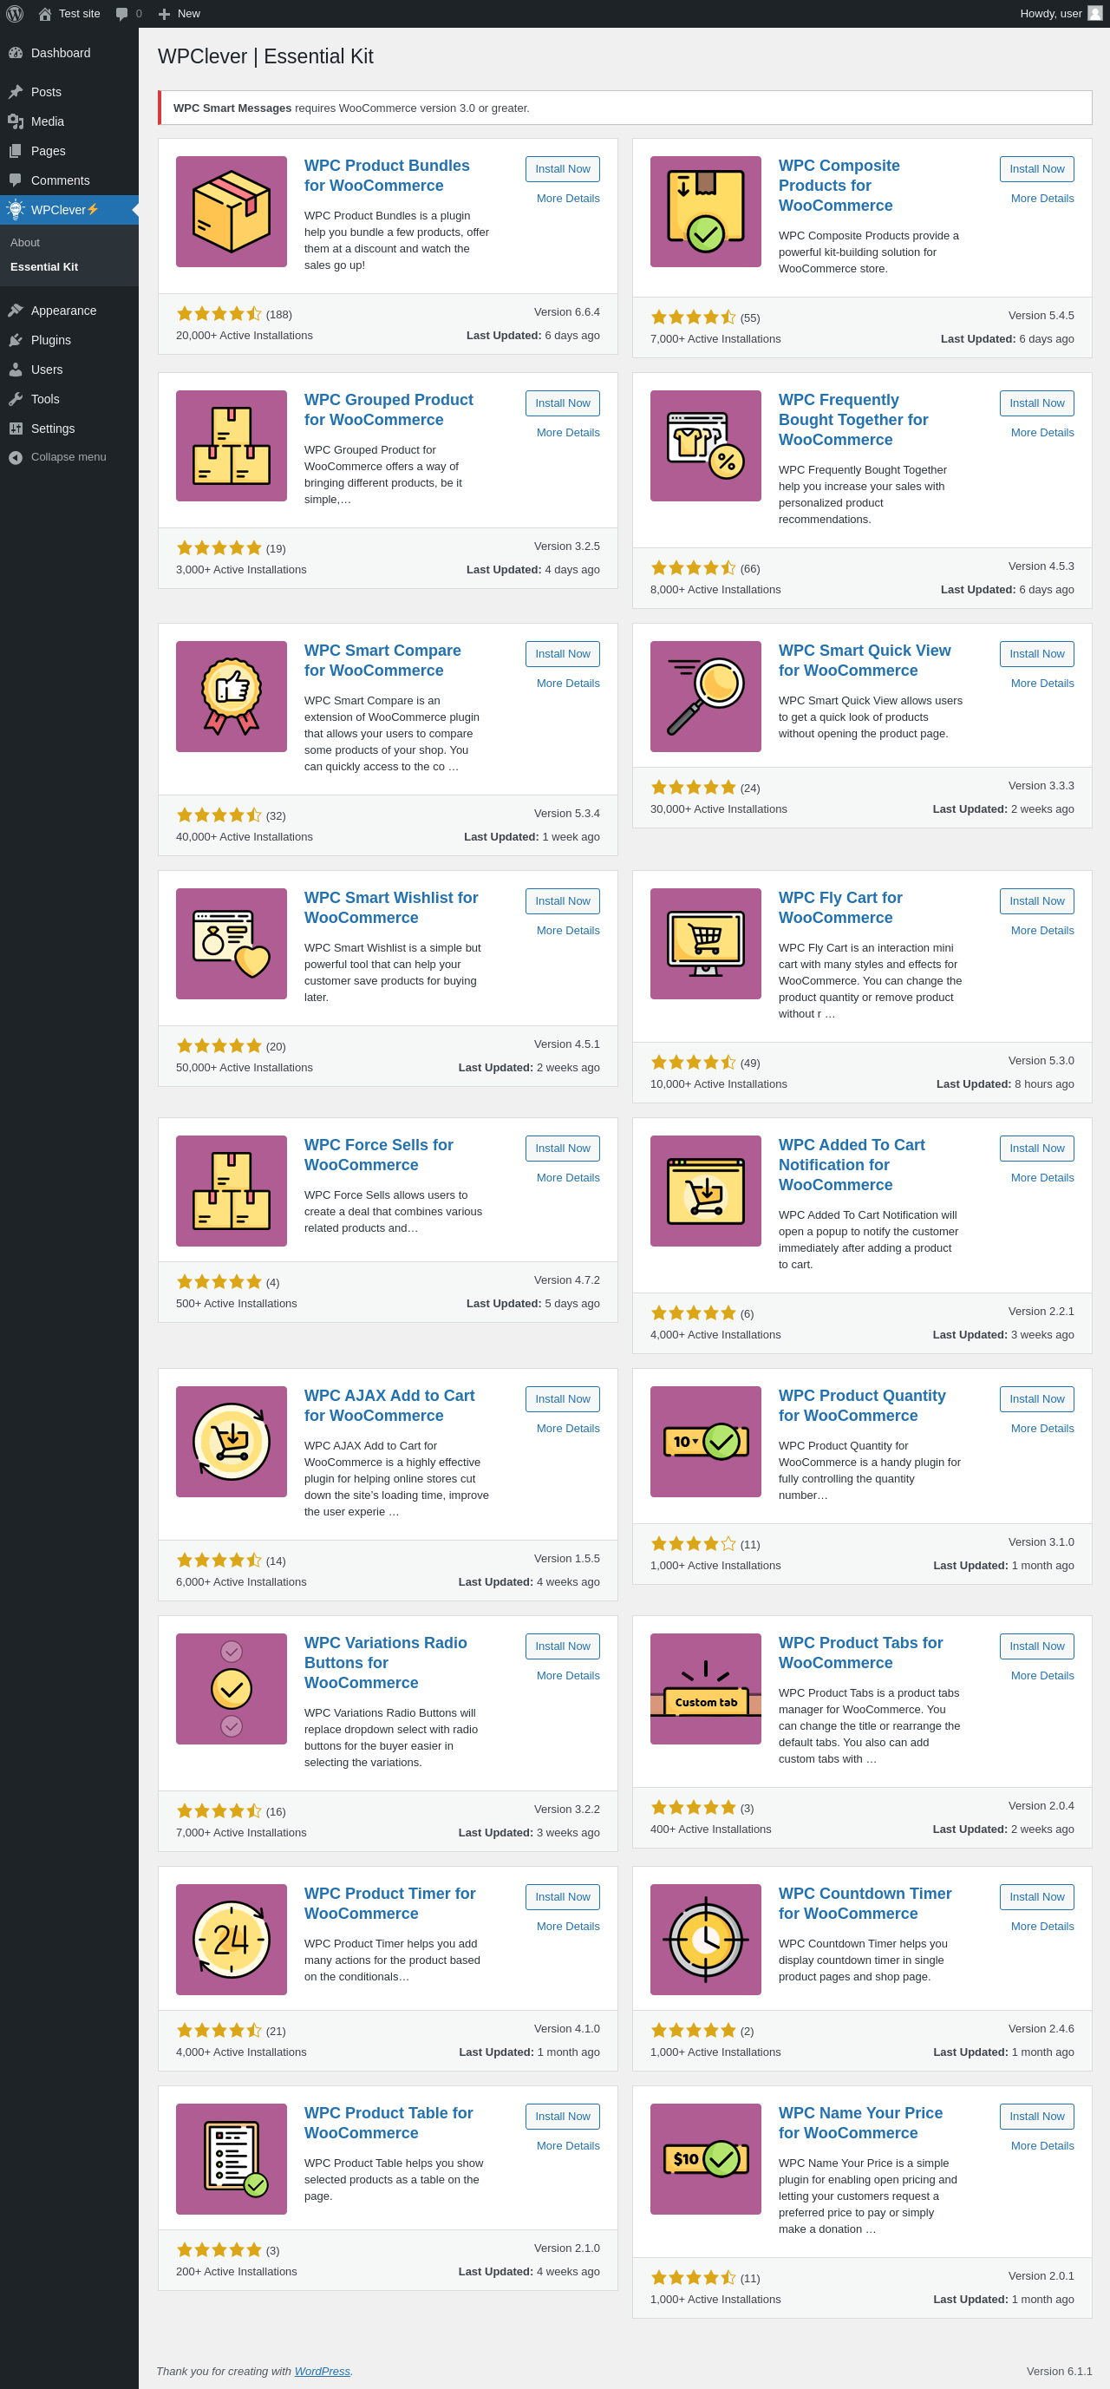This screenshot has height=2389, width=1110.
Task: Click the WPC Variations Radio Buttons icon
Action: (x=232, y=1689)
